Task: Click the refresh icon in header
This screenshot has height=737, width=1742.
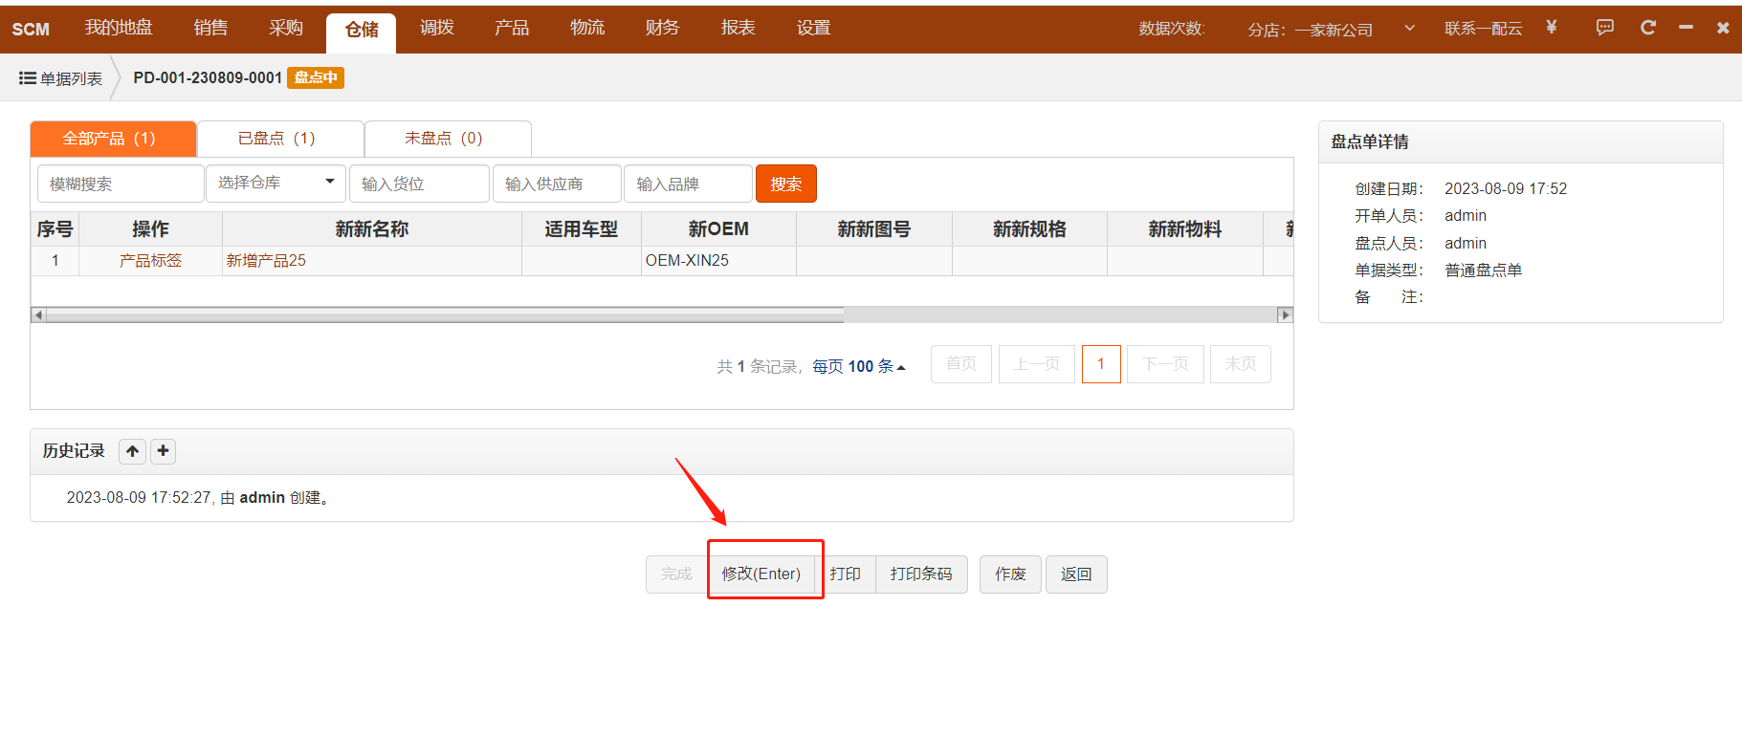Action: point(1647,28)
